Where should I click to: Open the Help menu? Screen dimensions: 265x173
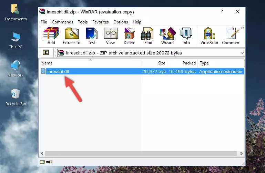[137, 22]
